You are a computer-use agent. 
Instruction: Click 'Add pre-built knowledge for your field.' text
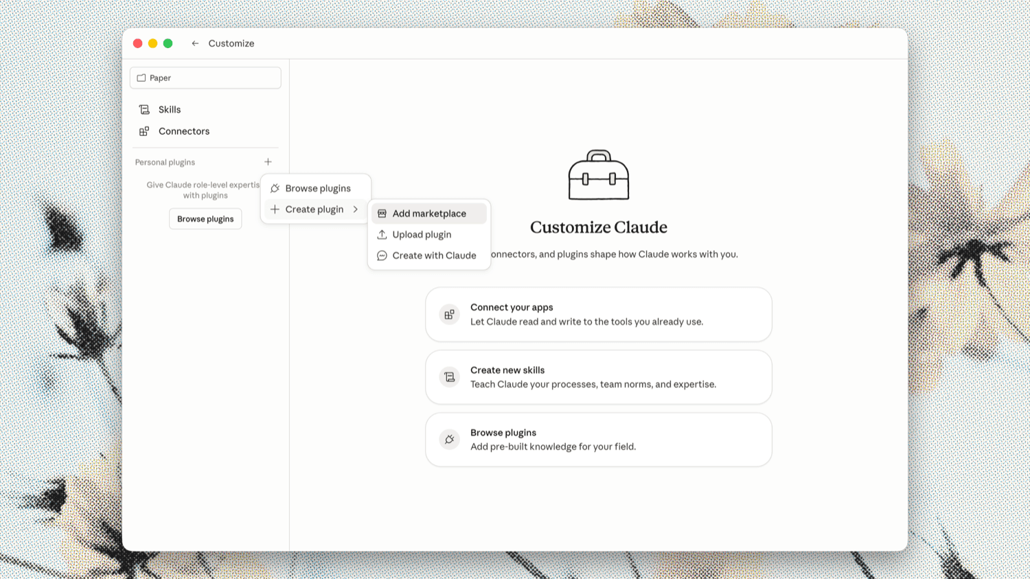553,446
